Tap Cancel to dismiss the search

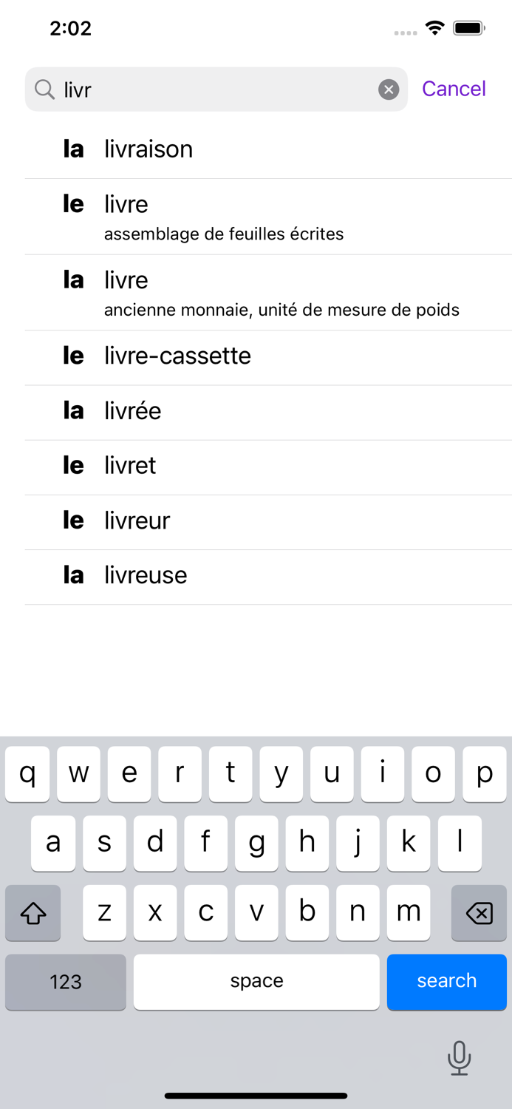click(454, 89)
